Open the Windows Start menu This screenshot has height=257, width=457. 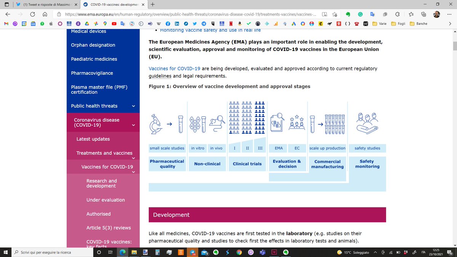tap(5, 252)
